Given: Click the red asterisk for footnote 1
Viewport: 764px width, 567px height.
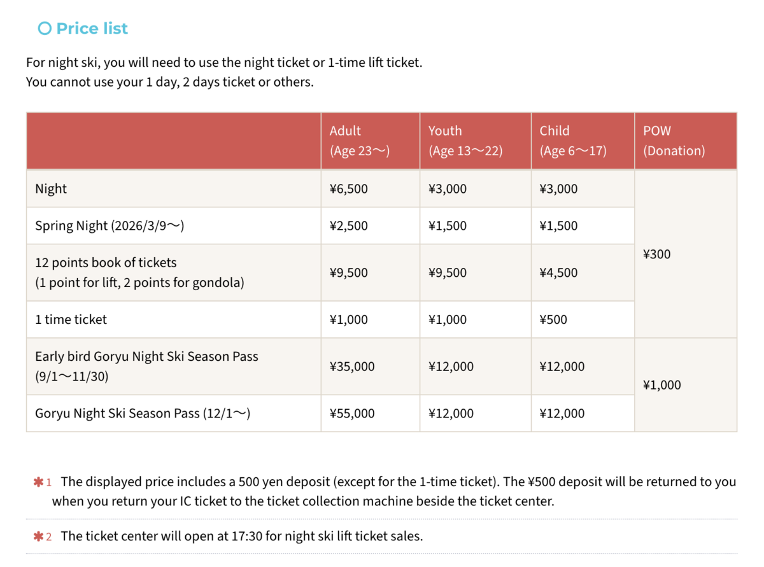Looking at the screenshot, I should point(38,482).
